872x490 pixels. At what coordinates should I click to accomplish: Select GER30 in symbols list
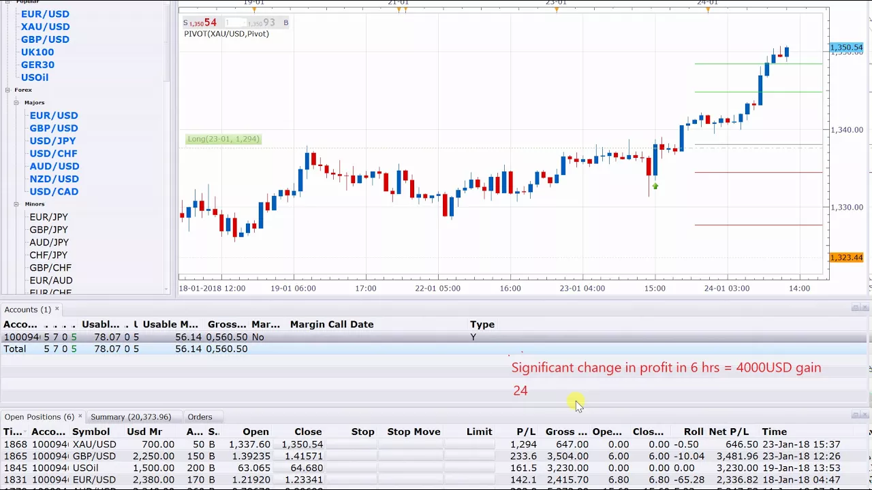click(37, 65)
